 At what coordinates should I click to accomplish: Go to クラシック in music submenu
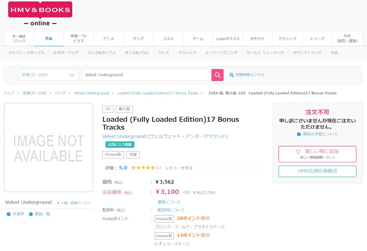[x=187, y=53]
